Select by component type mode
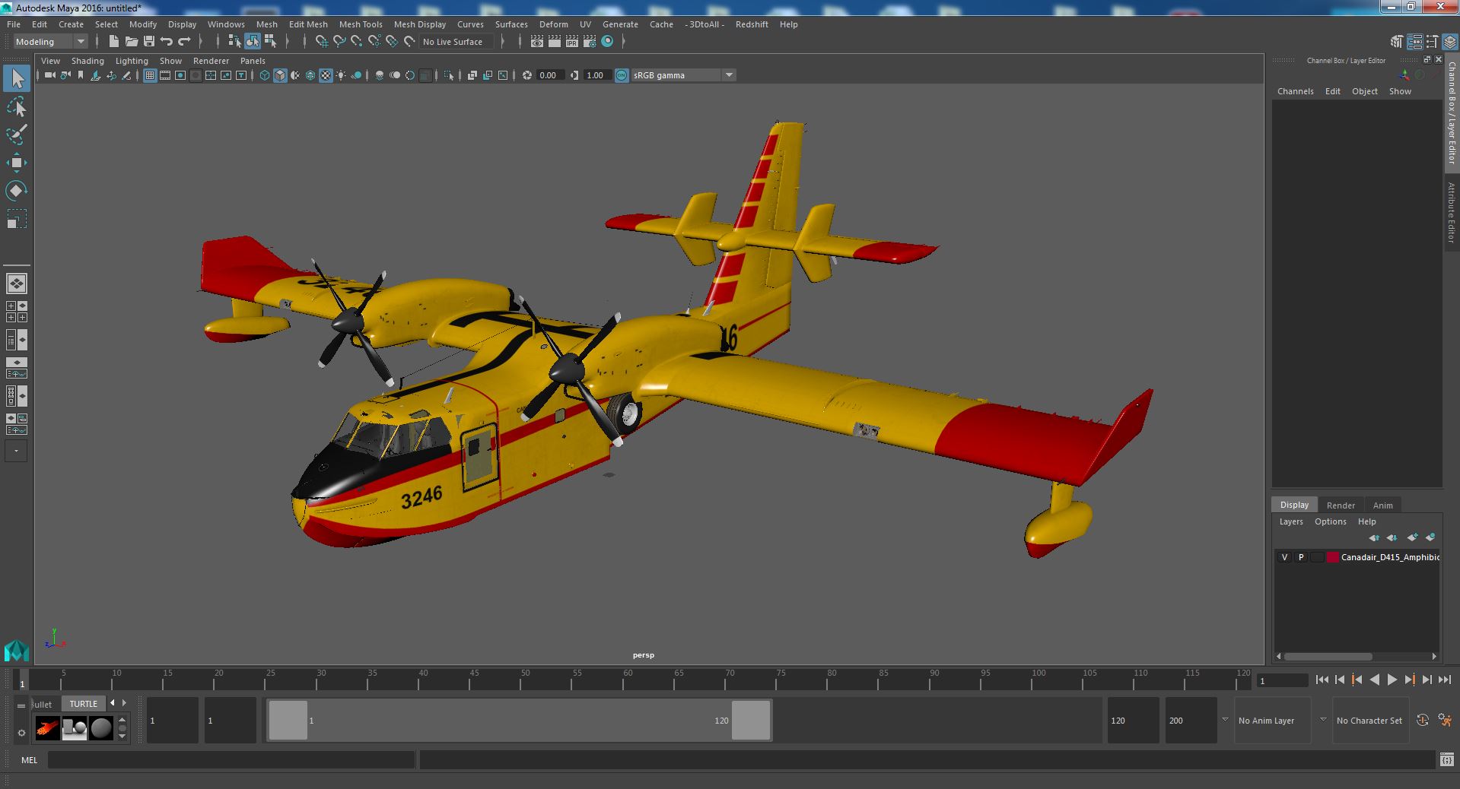The image size is (1460, 789). point(270,42)
